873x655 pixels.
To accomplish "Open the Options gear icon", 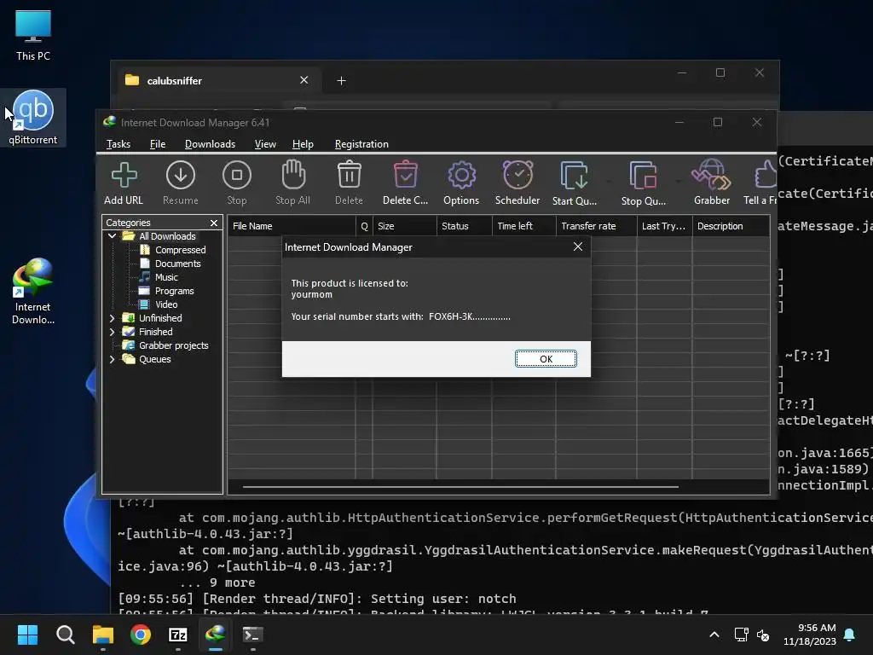I will [x=461, y=183].
